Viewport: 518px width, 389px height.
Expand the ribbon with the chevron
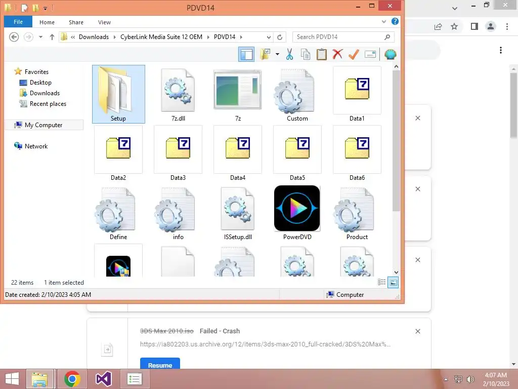(x=383, y=21)
